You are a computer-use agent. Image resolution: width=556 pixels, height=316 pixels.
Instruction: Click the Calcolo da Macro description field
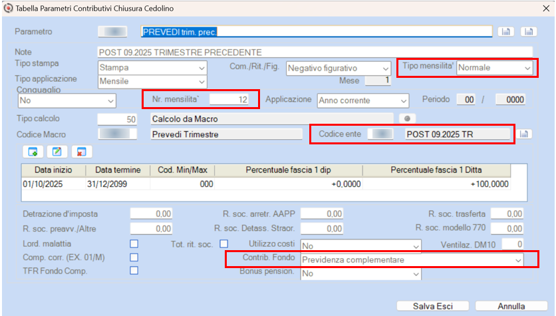pyautogui.click(x=272, y=119)
